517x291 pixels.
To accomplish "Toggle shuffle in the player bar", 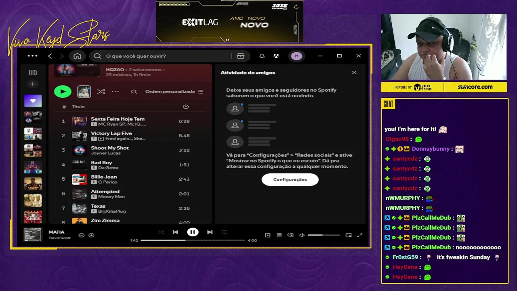I will click(x=161, y=232).
